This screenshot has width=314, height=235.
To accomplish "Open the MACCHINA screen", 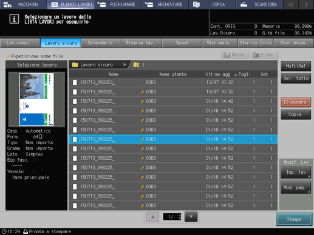I will click(23, 4).
